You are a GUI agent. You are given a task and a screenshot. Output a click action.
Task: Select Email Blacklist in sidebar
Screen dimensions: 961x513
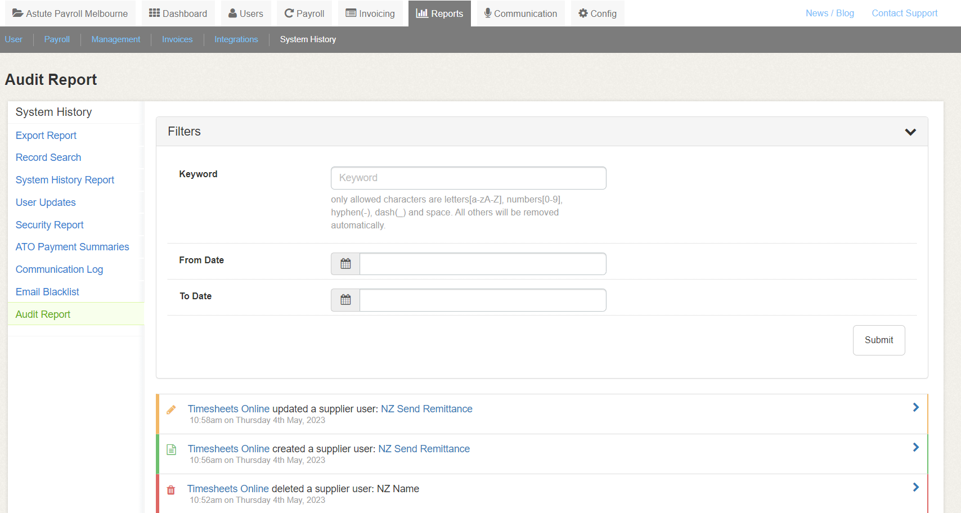(47, 292)
